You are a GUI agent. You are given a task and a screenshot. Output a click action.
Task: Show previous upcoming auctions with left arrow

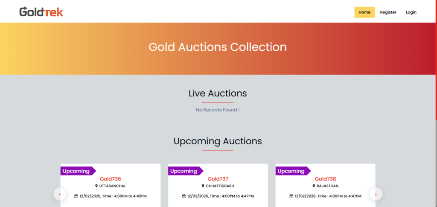(x=60, y=194)
